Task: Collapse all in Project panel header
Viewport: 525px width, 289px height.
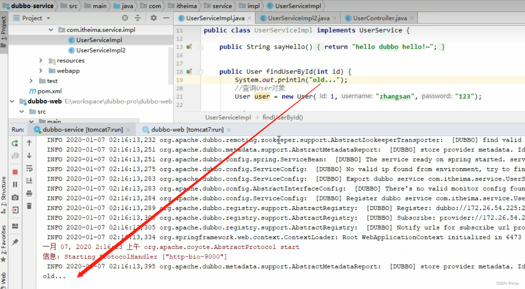Action: (138, 18)
